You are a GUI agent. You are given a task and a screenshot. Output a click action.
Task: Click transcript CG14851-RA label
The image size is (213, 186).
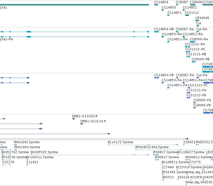[177, 39]
